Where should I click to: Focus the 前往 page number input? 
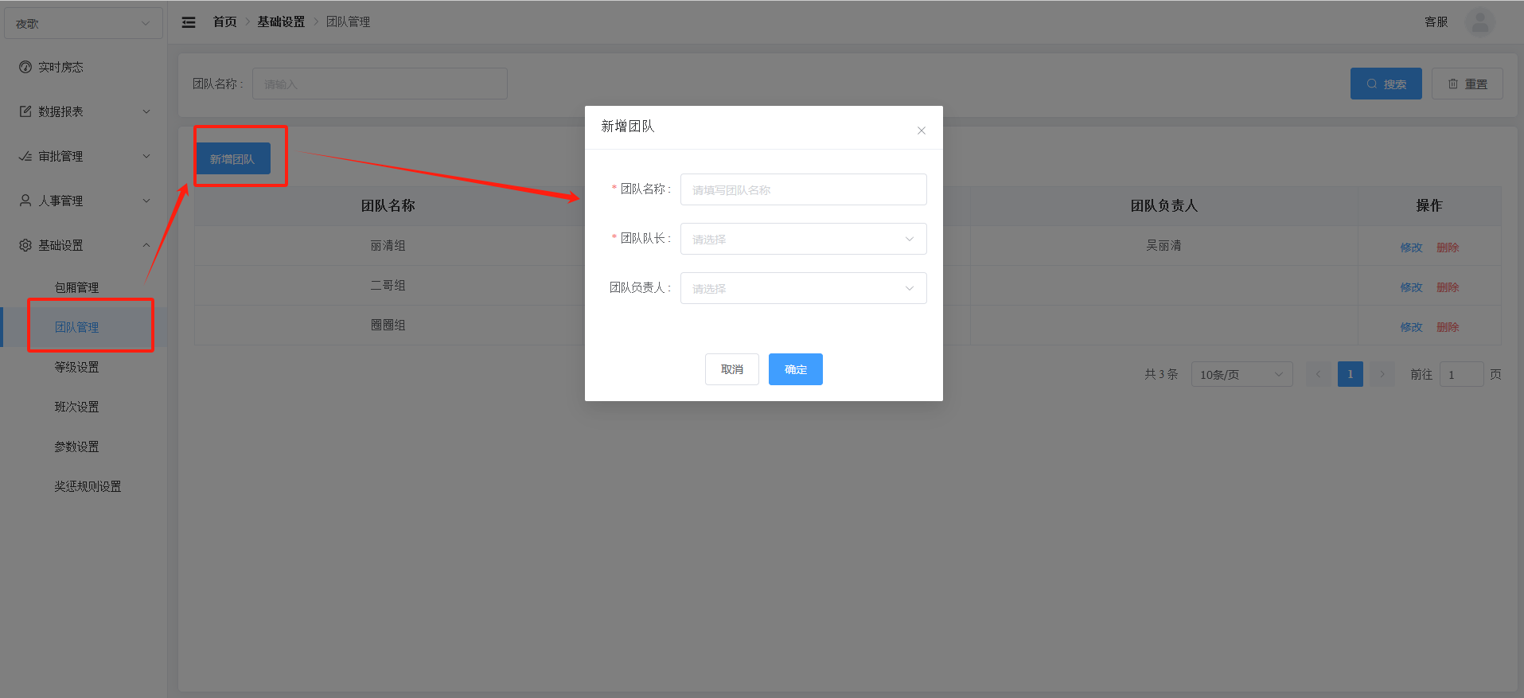click(x=1461, y=374)
